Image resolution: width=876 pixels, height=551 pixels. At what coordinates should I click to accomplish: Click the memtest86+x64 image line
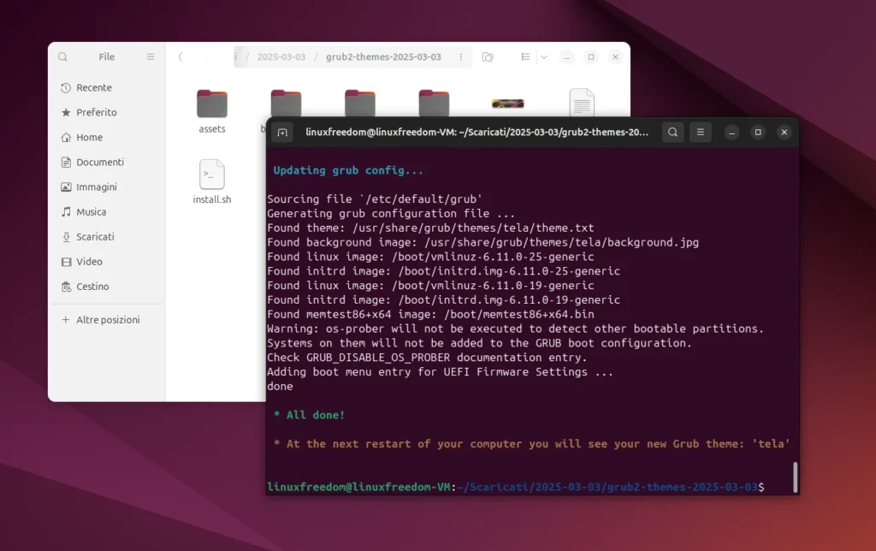[430, 315]
